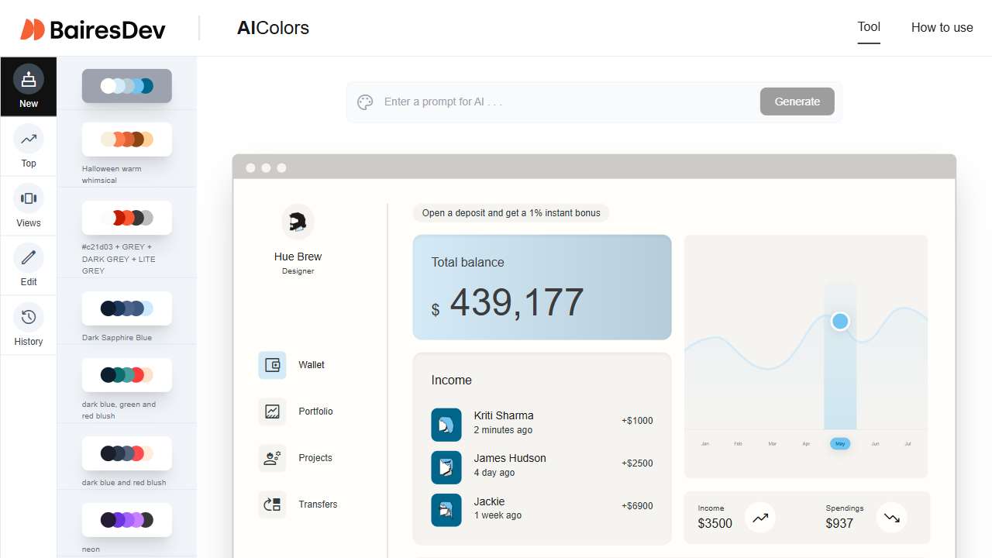
Task: Pick the neon color palette
Action: (127, 520)
